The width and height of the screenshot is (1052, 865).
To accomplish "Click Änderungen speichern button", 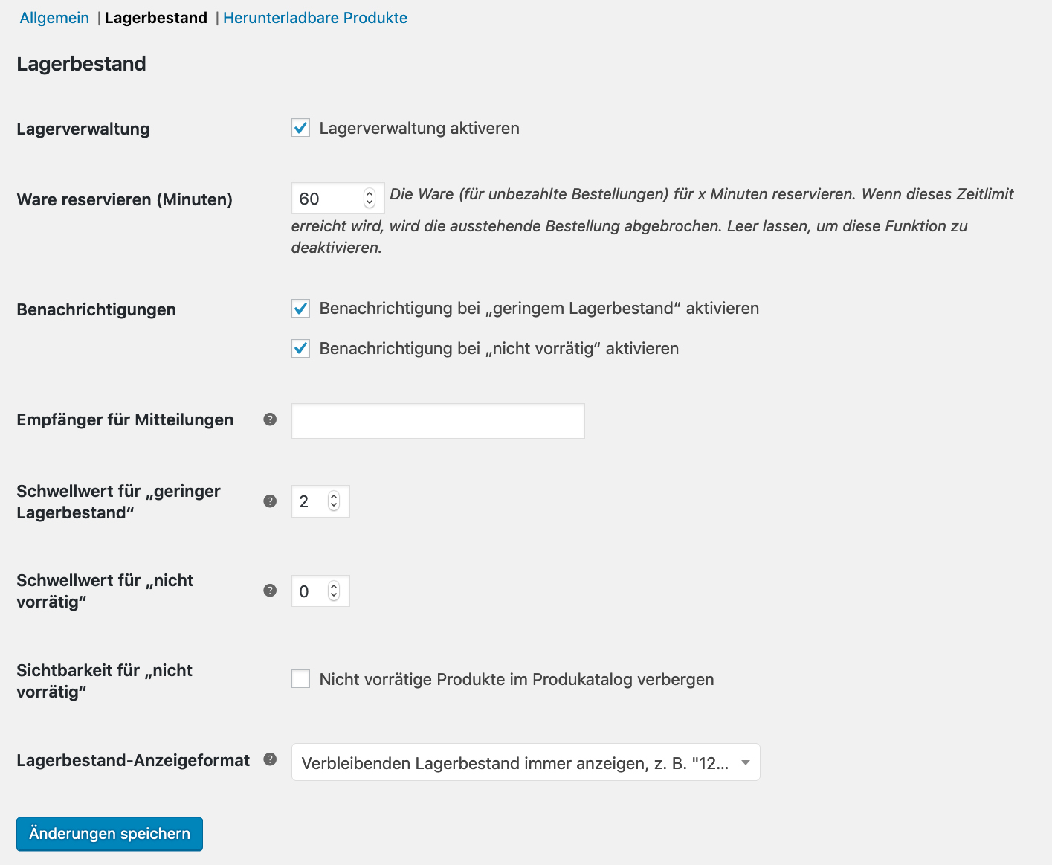I will tap(109, 834).
